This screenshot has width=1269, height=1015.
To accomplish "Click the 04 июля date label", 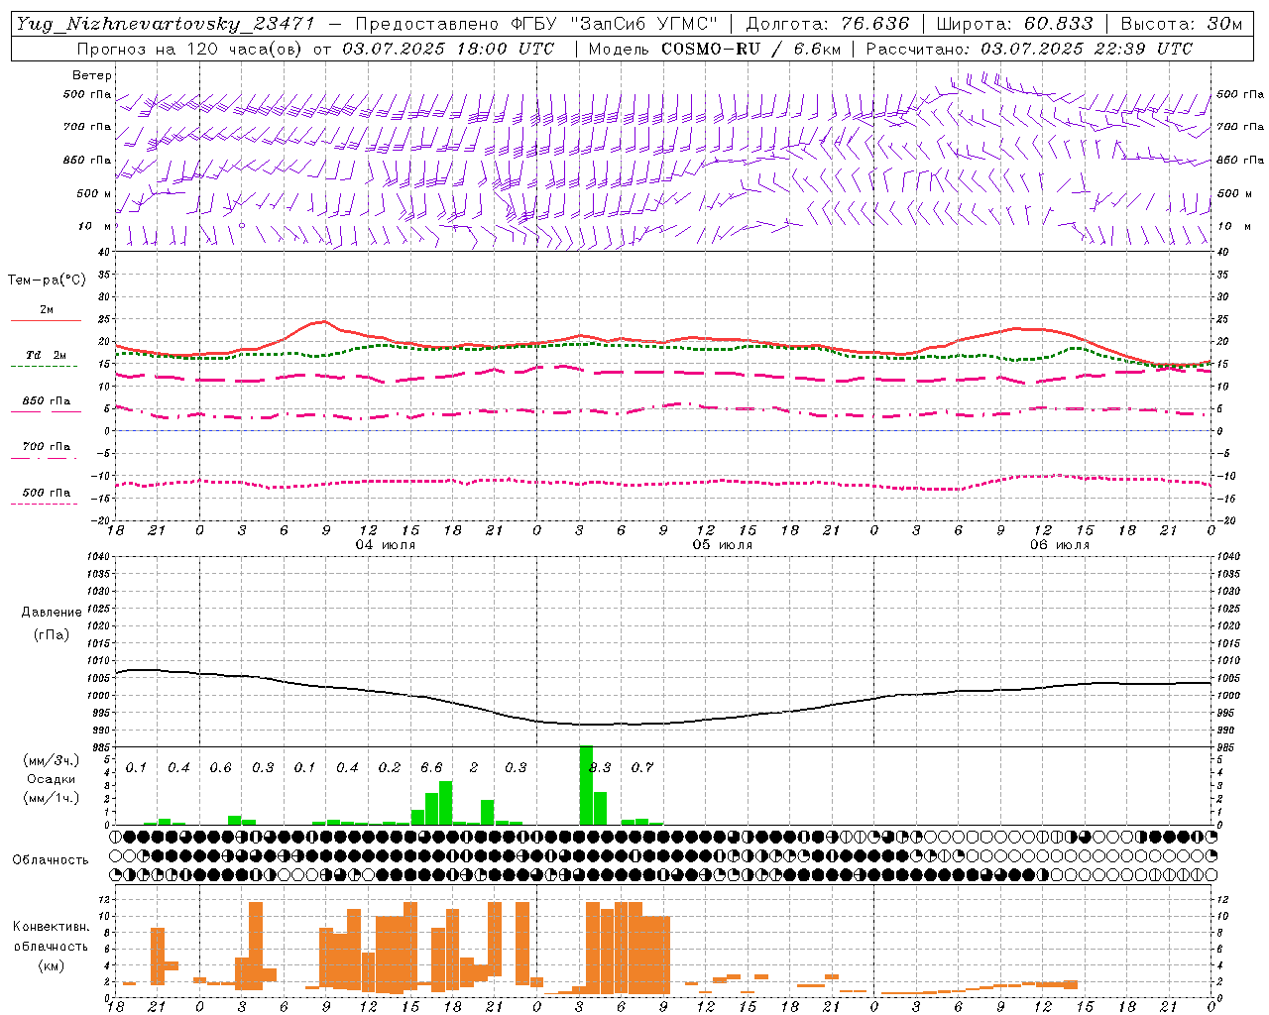I will point(385,545).
